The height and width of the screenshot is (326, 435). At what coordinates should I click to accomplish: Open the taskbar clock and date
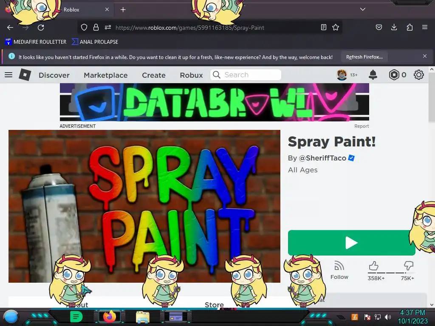click(x=412, y=317)
